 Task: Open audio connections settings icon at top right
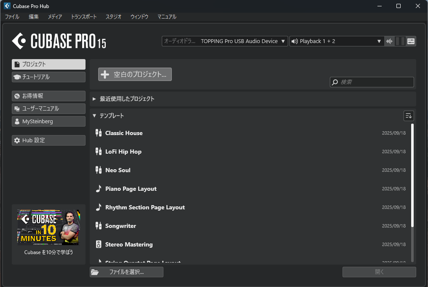click(x=411, y=41)
